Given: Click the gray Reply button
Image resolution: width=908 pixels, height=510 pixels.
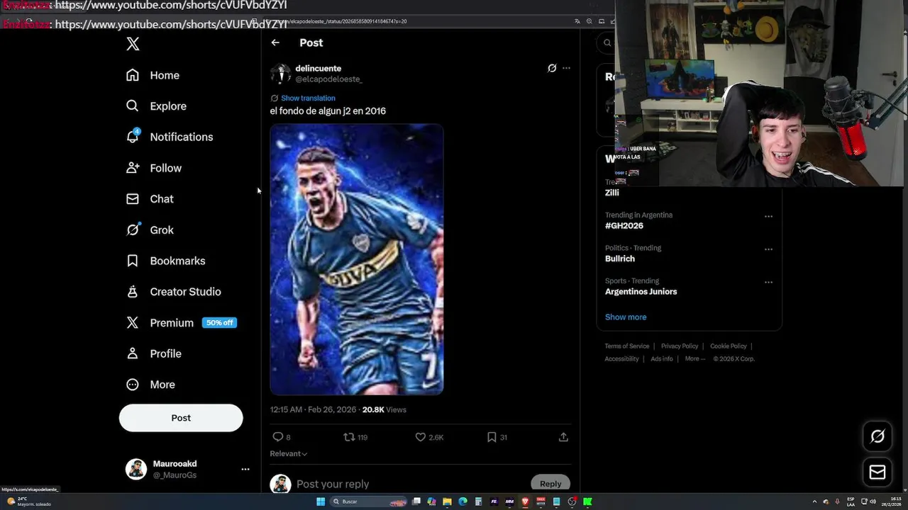Looking at the screenshot, I should click(x=550, y=483).
